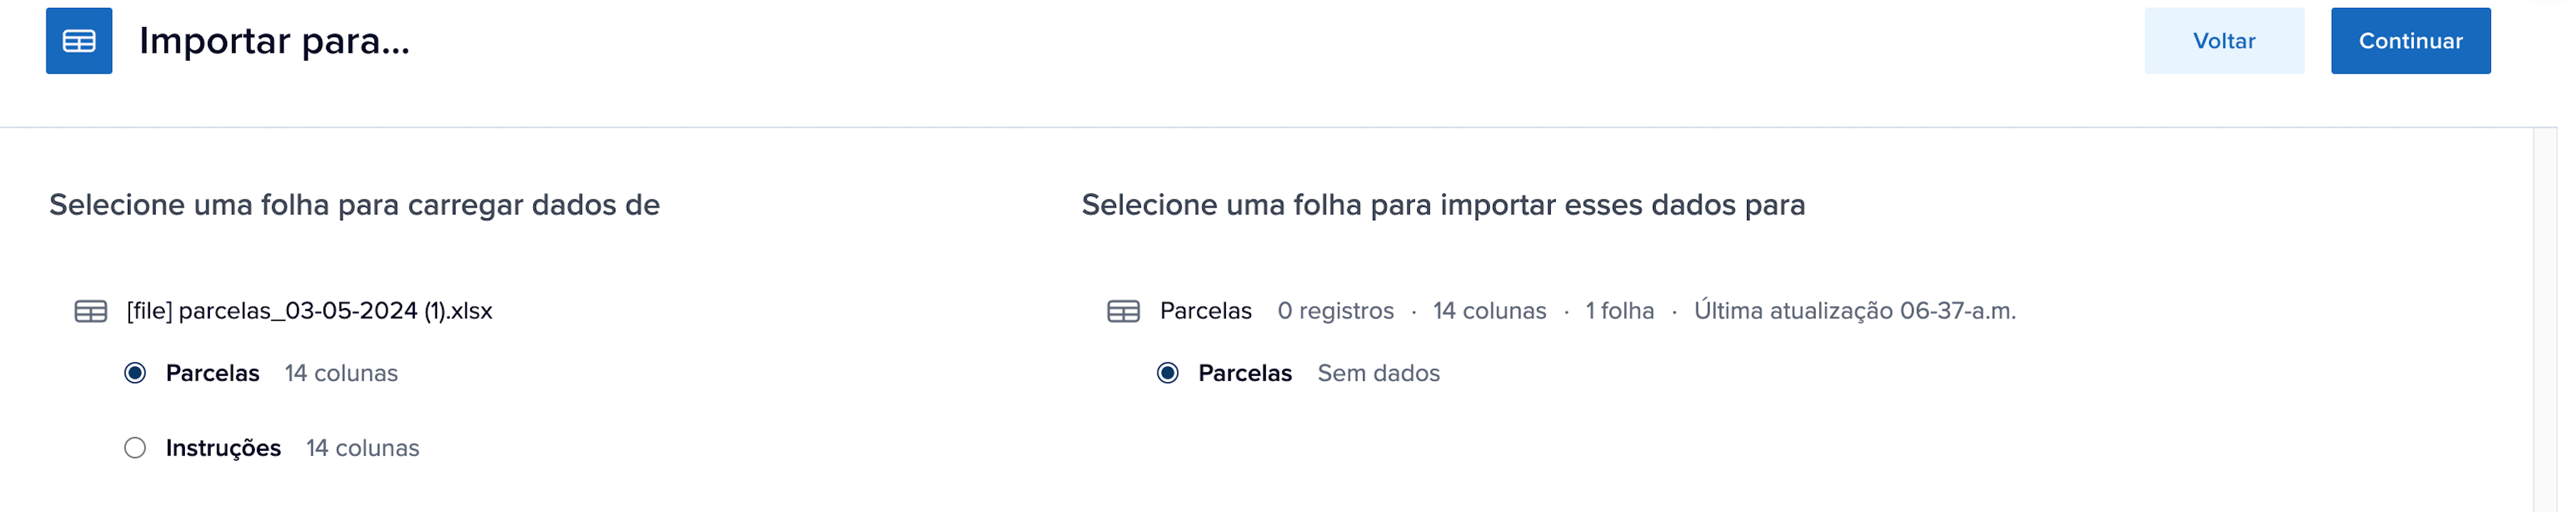Click the "1 folha" text
This screenshot has width=2576, height=512.
point(1619,312)
